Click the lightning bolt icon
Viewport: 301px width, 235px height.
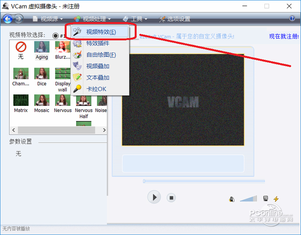(276, 199)
